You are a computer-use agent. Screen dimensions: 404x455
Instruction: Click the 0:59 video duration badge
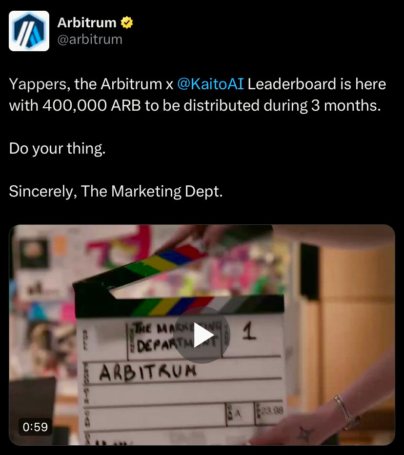click(x=36, y=427)
